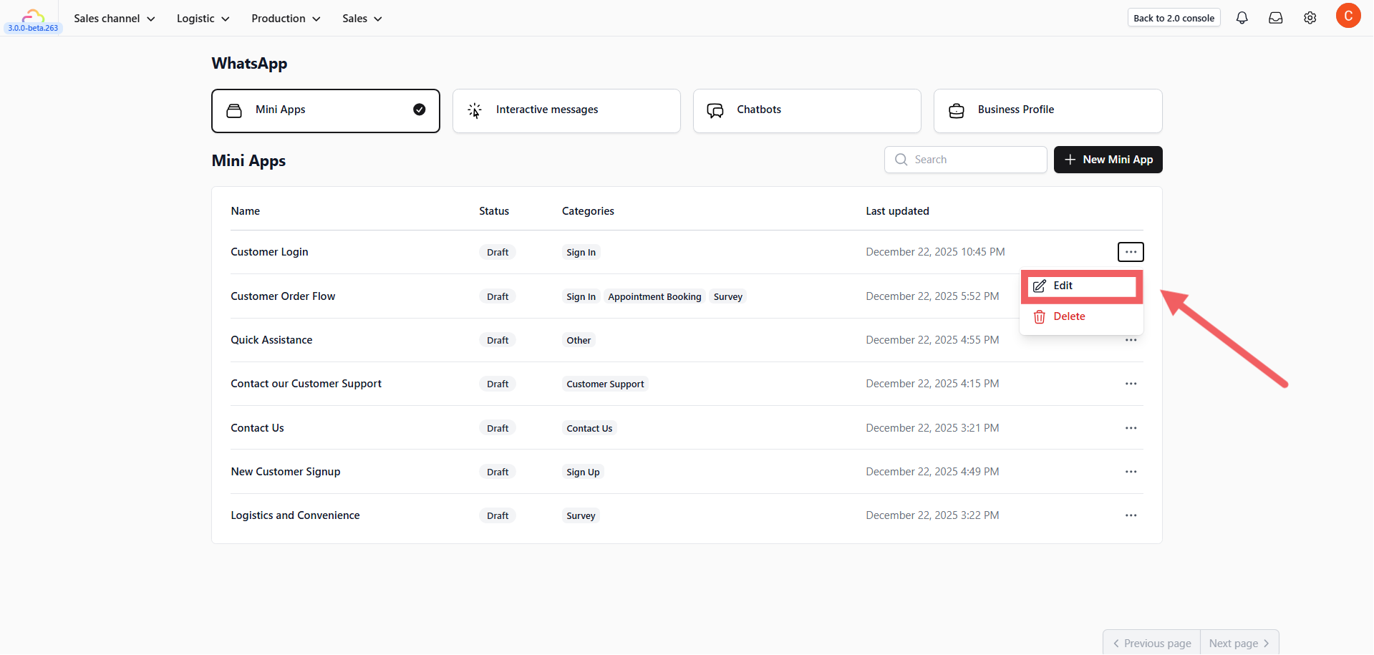The width and height of the screenshot is (1374, 655).
Task: Click the version 3.0.0-beta.263 badge
Action: coord(33,29)
